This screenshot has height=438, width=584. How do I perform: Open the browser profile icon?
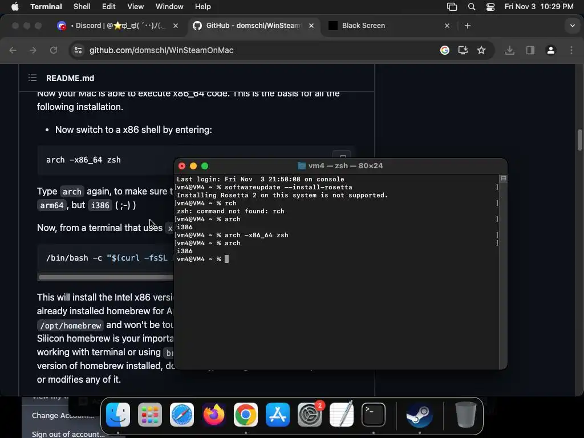pyautogui.click(x=551, y=50)
